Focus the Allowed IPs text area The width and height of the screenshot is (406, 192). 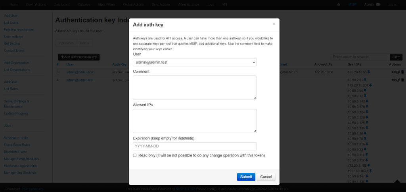tap(195, 121)
